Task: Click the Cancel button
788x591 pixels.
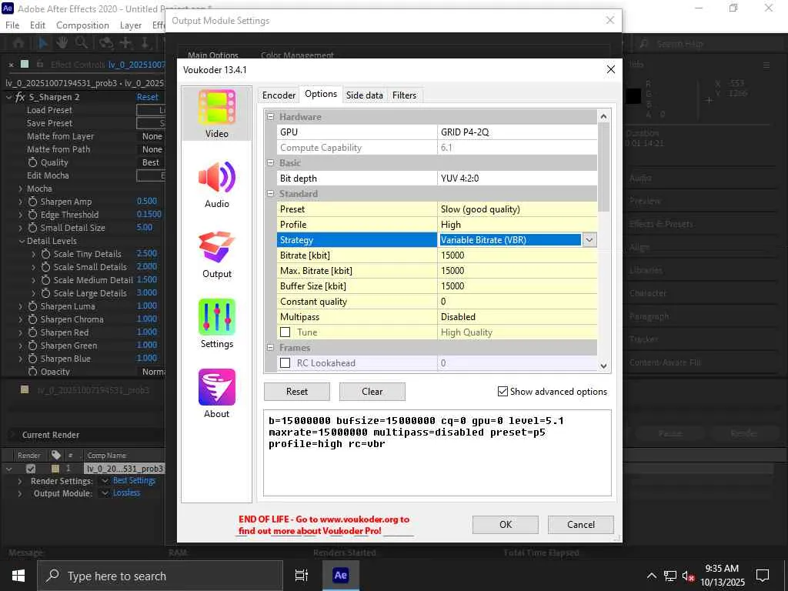Action: coord(581,525)
